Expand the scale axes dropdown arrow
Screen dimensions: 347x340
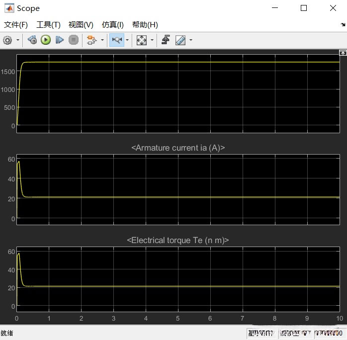tap(152, 40)
